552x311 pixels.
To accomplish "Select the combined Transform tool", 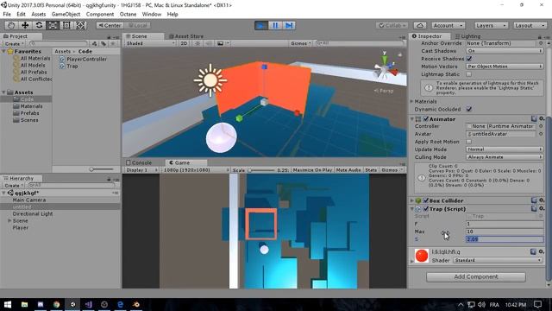I will [x=80, y=25].
